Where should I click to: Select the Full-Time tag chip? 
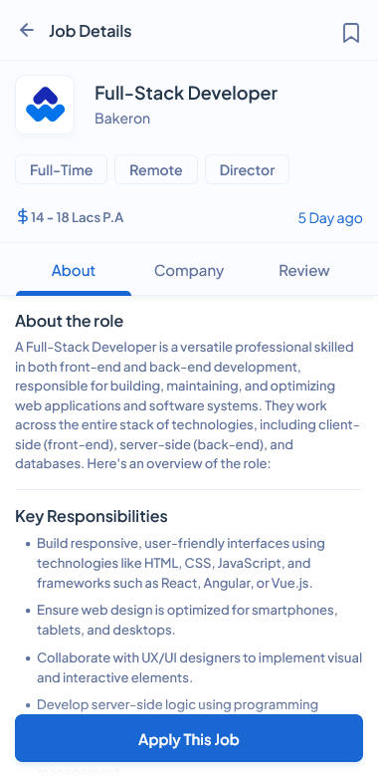pos(62,169)
